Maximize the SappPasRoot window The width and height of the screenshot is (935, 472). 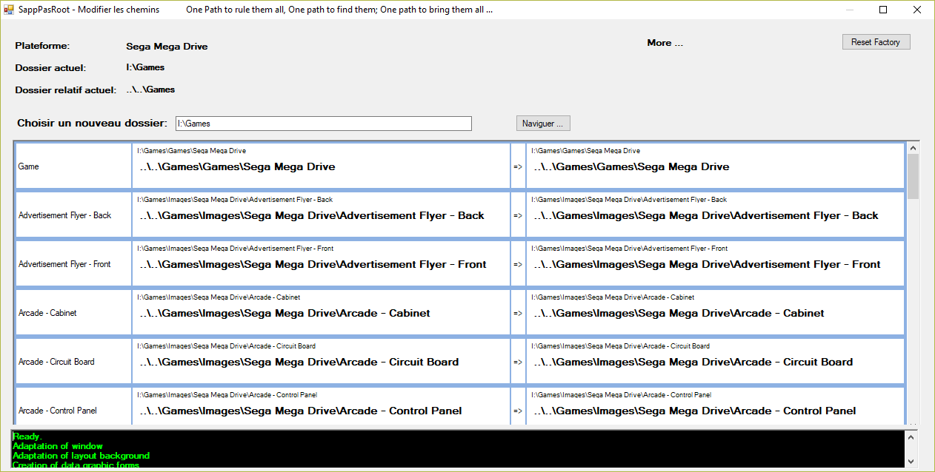(883, 10)
